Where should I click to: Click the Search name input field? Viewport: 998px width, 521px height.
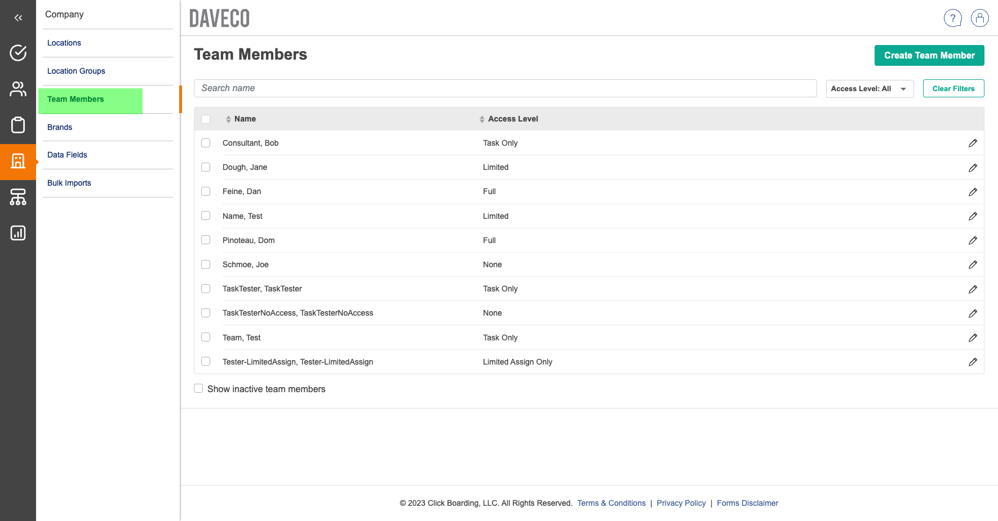click(x=505, y=88)
